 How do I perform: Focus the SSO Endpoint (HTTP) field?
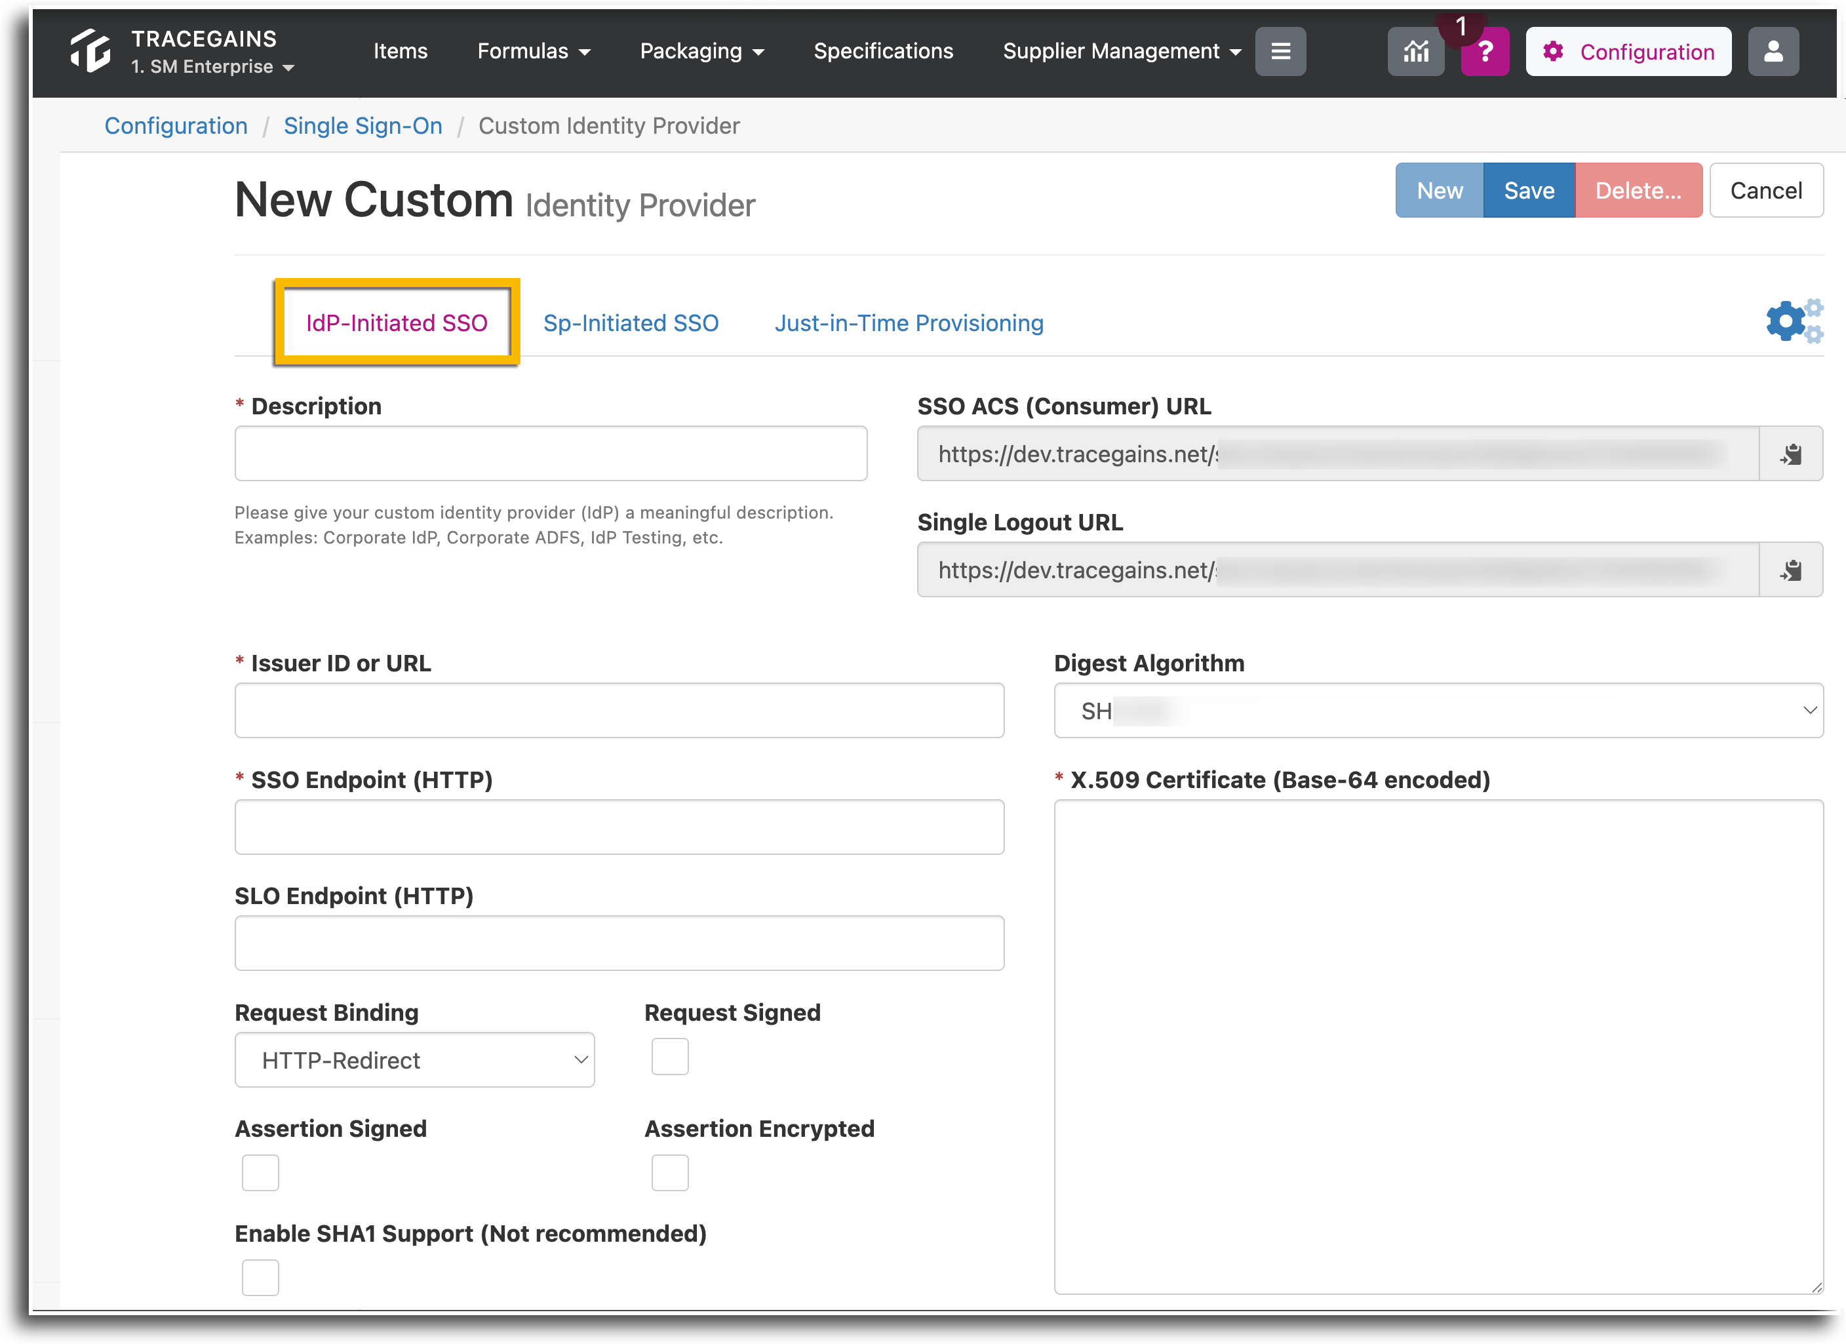619,827
